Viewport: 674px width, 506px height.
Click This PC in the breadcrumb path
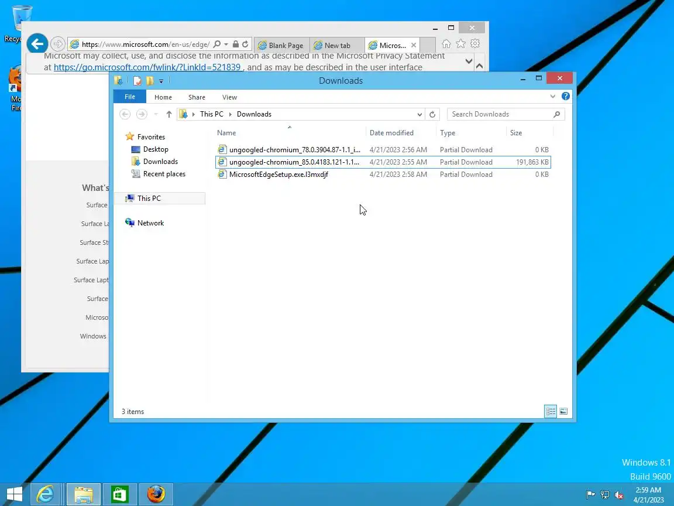point(211,114)
